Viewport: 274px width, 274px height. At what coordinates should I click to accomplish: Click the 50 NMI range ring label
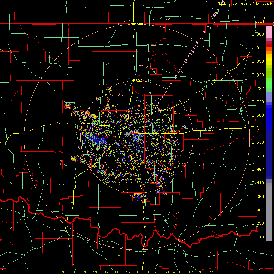tap(137, 81)
